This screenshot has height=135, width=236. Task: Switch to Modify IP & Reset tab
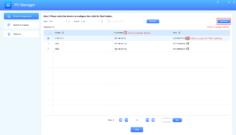pyautogui.click(x=22, y=25)
